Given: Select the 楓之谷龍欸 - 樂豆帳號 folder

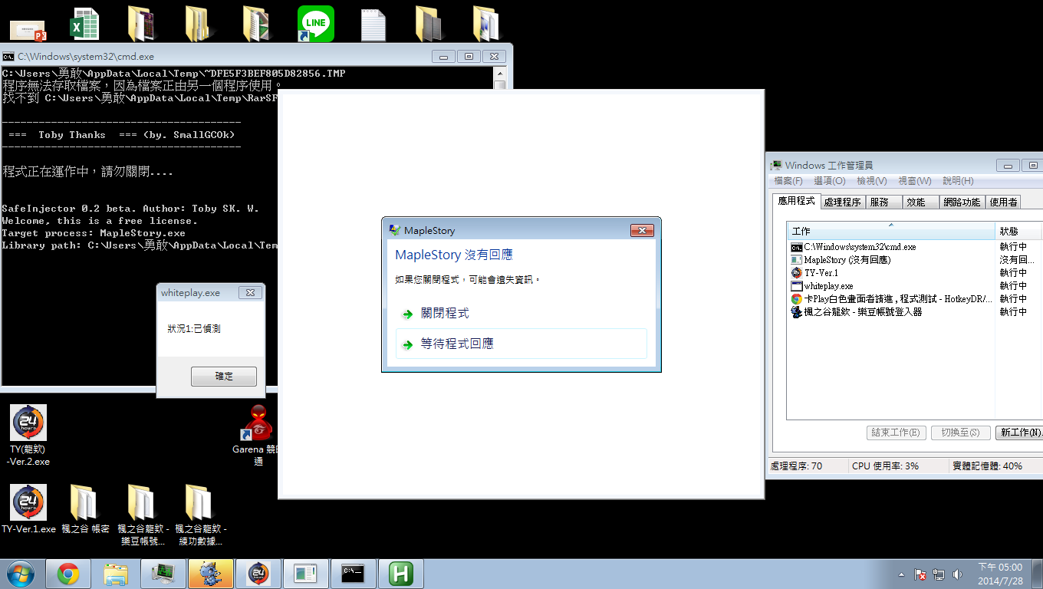Looking at the screenshot, I should pos(143,515).
